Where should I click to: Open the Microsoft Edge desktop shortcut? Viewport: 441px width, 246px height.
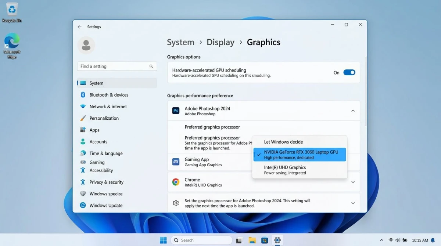pyautogui.click(x=12, y=46)
